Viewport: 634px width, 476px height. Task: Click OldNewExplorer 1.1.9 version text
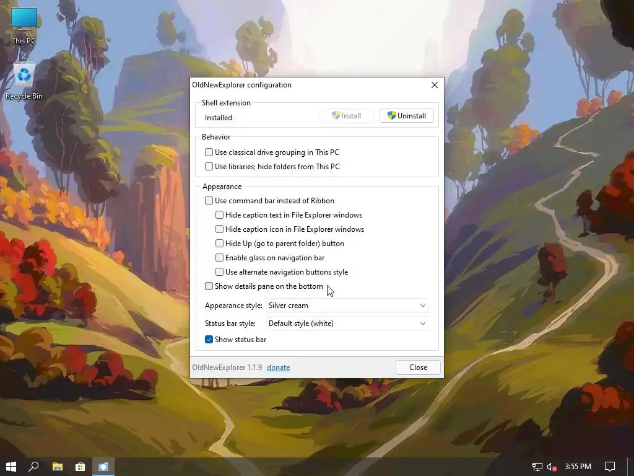pos(227,368)
